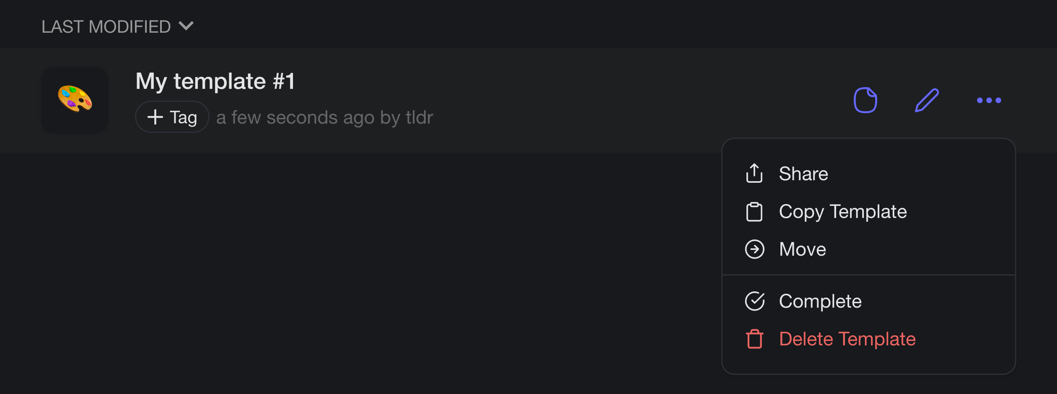
Task: Click the upload arrow beside Share
Action: click(x=755, y=173)
